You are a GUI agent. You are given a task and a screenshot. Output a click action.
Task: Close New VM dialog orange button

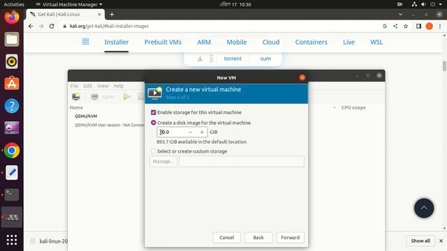[302, 77]
